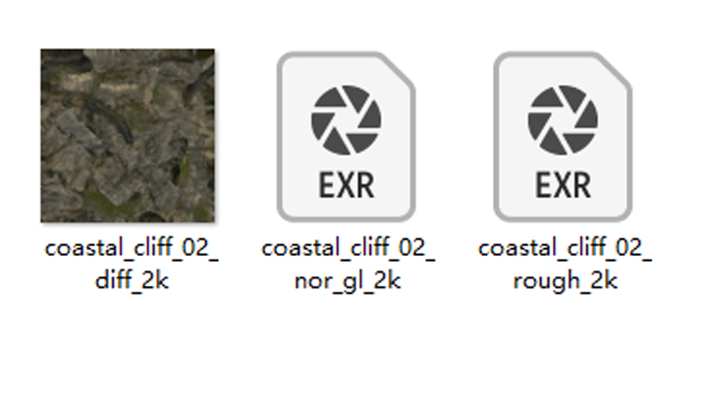Click the folded corner of the rough icon
Screen dimensions: 707x397
pos(615,70)
